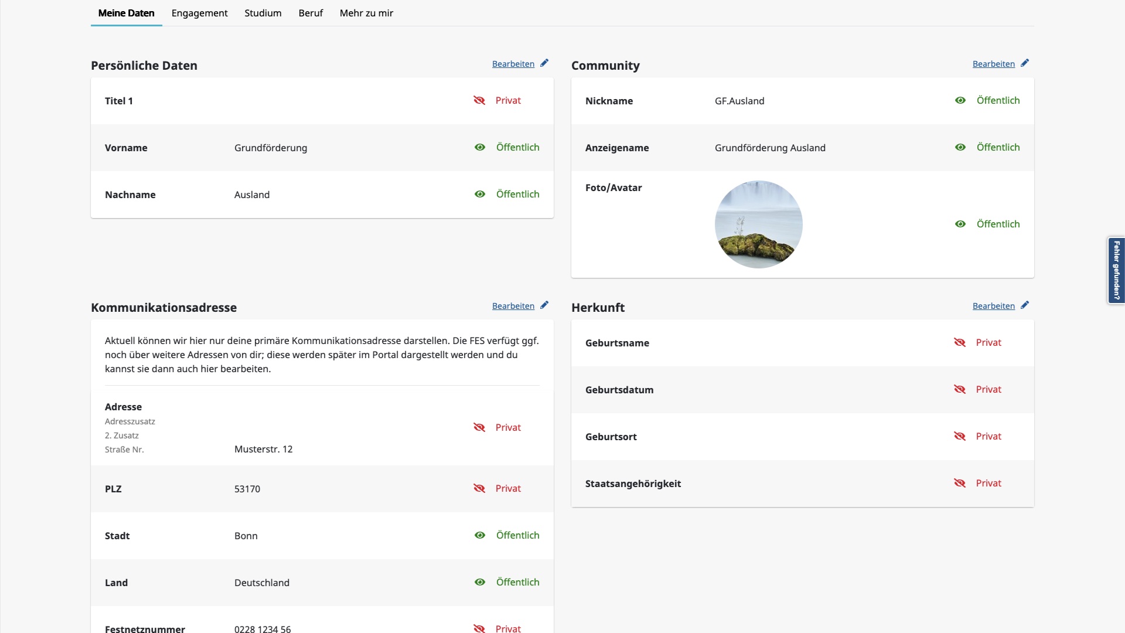1125x633 pixels.
Task: Click crossed-eye icon in Adresse row
Action: point(479,427)
